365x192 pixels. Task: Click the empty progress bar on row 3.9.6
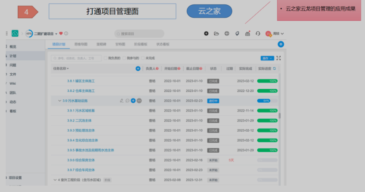pyautogui.click(x=267, y=160)
